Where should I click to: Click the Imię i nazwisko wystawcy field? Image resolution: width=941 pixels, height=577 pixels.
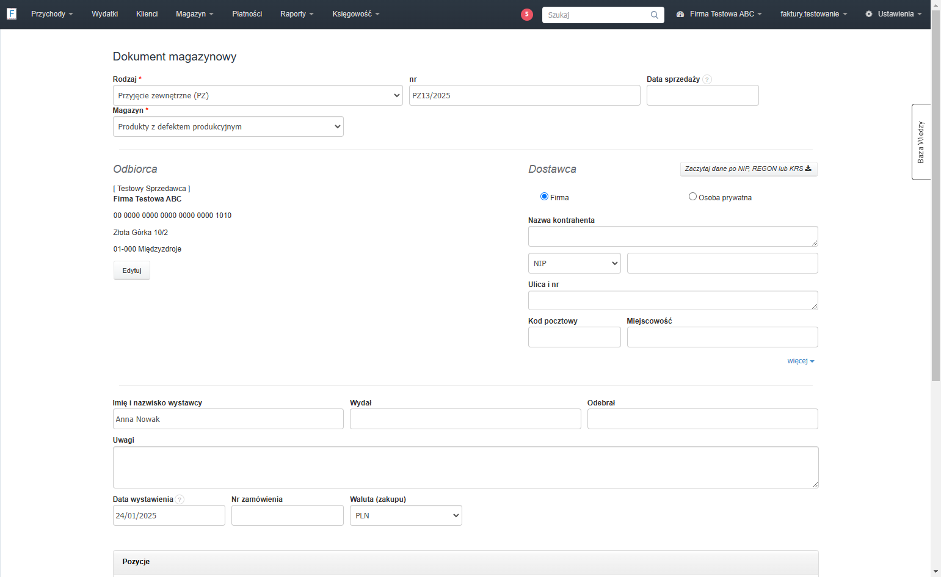coord(228,419)
